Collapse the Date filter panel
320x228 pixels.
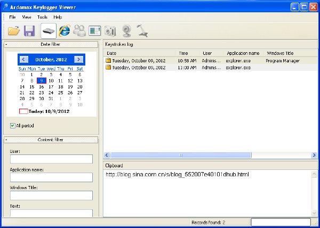tap(6, 44)
